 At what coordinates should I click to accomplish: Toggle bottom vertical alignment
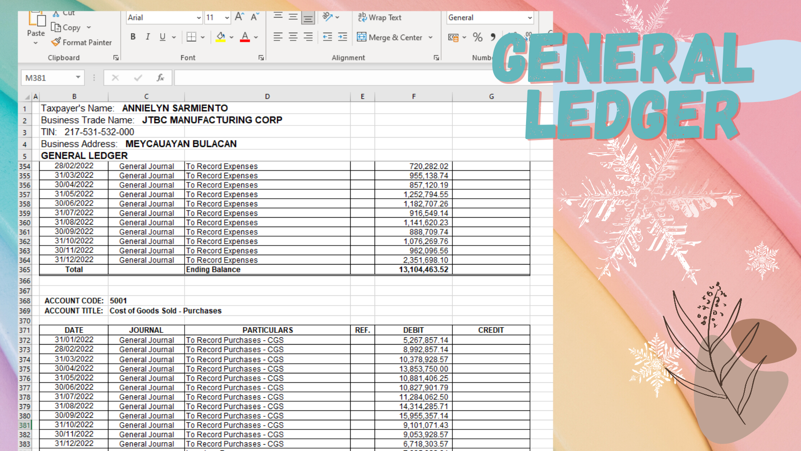[308, 18]
